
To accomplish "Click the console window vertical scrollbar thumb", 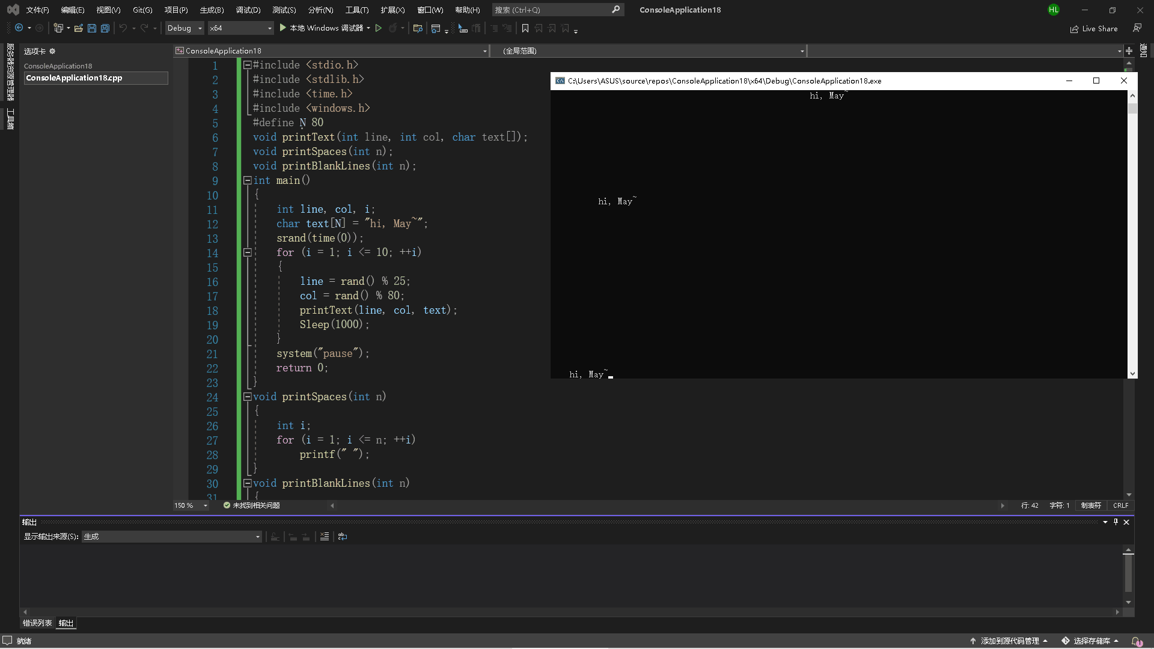I will click(x=1132, y=109).
